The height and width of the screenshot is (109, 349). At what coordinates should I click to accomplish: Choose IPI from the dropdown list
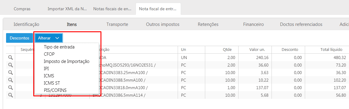pos(46,69)
